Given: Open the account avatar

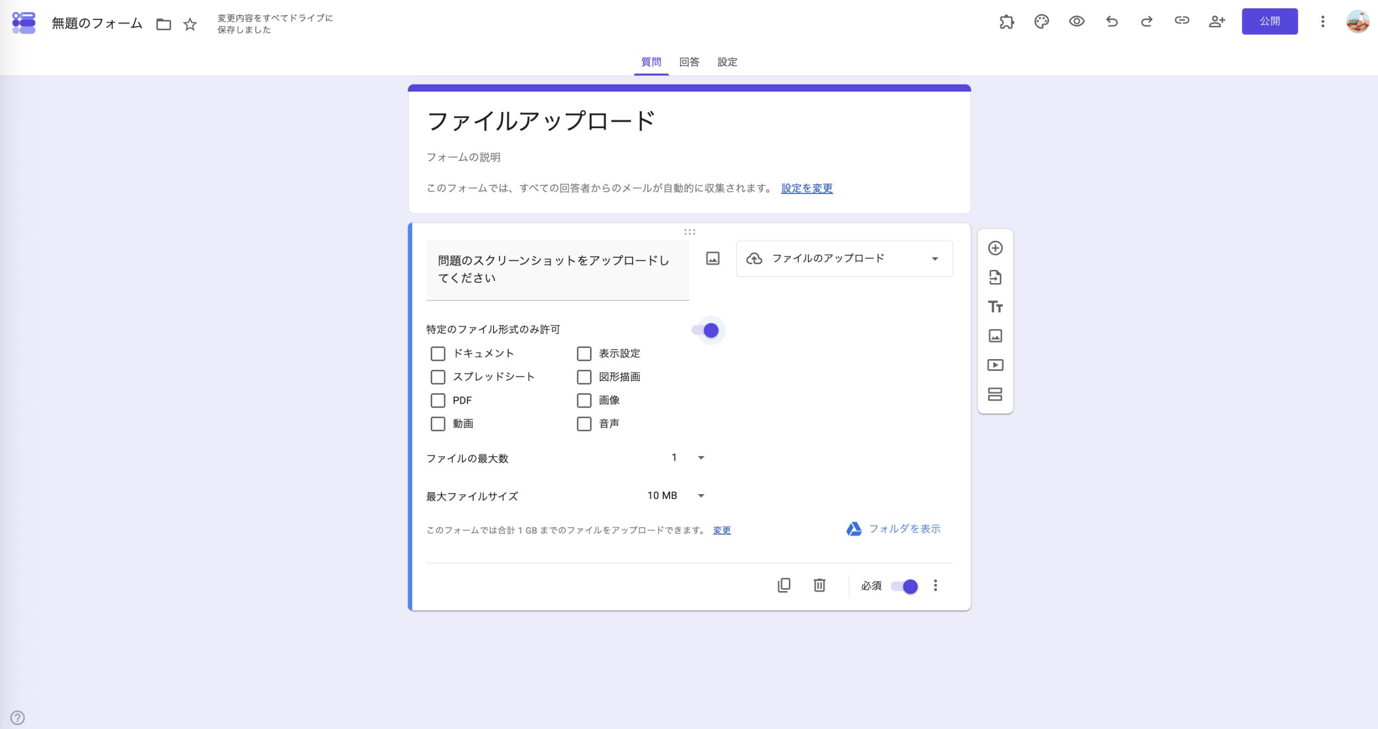Looking at the screenshot, I should 1358,22.
